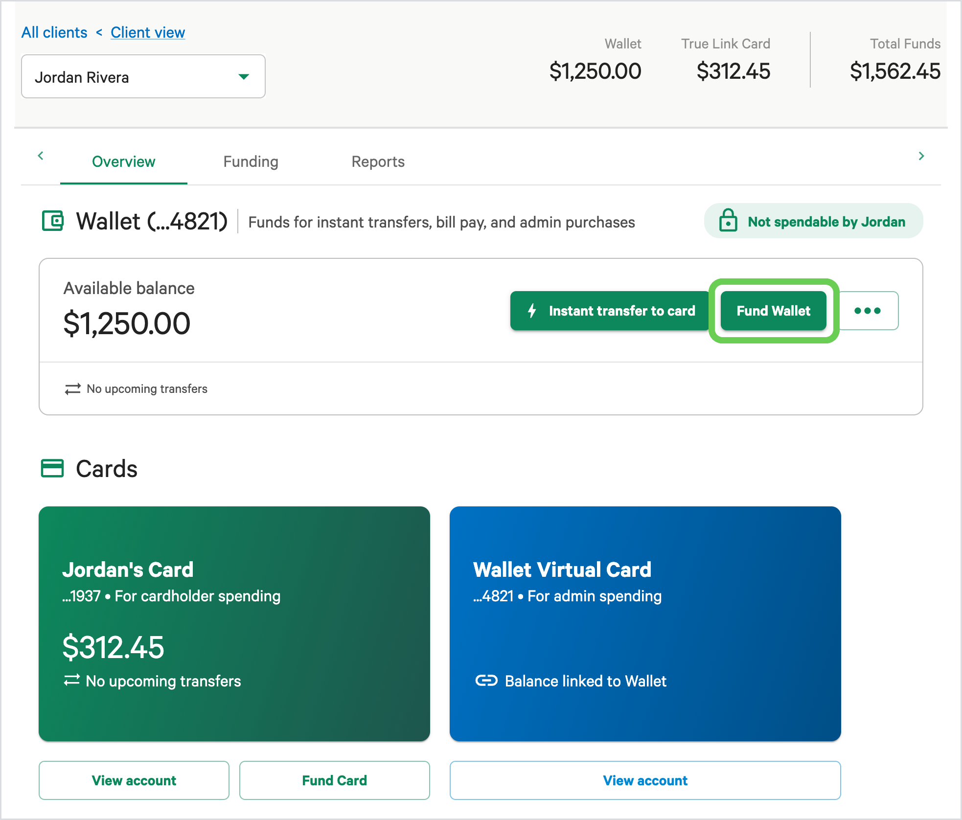Click the lightning bolt icon on Instant transfer
Screen dimensions: 962x820
(x=532, y=311)
